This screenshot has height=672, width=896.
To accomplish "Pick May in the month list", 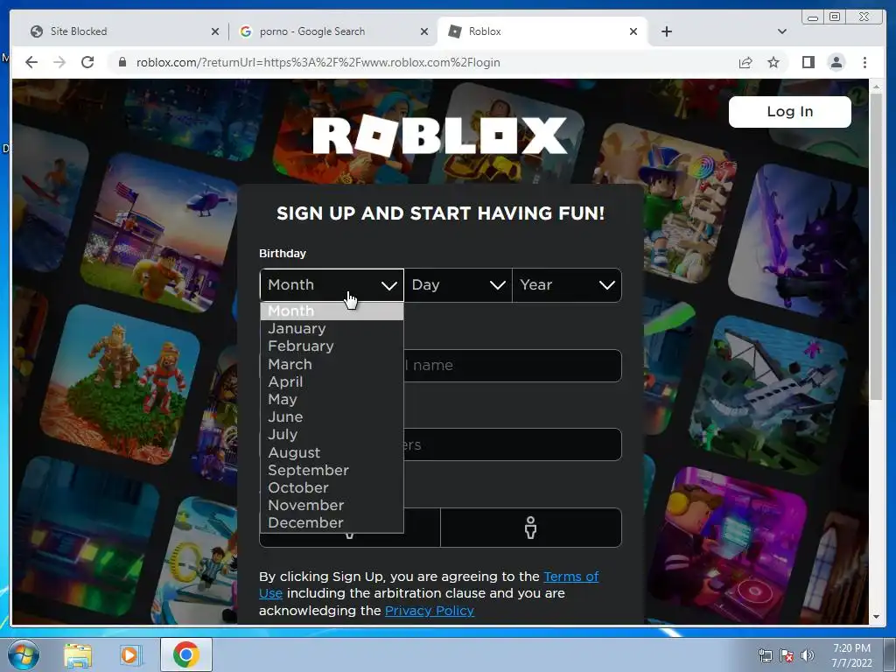I will [x=332, y=399].
